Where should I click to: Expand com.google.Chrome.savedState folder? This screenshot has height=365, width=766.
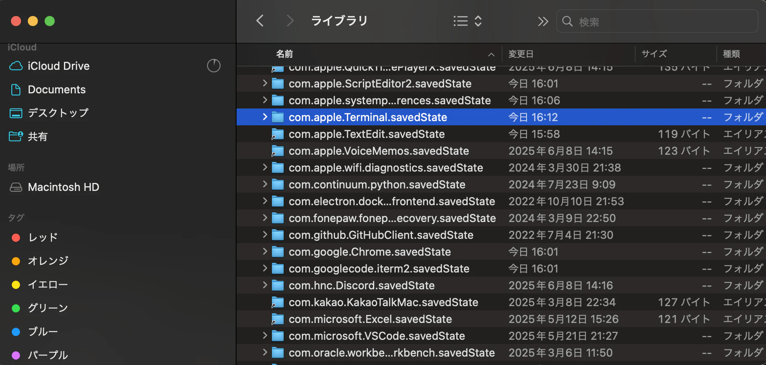[265, 251]
